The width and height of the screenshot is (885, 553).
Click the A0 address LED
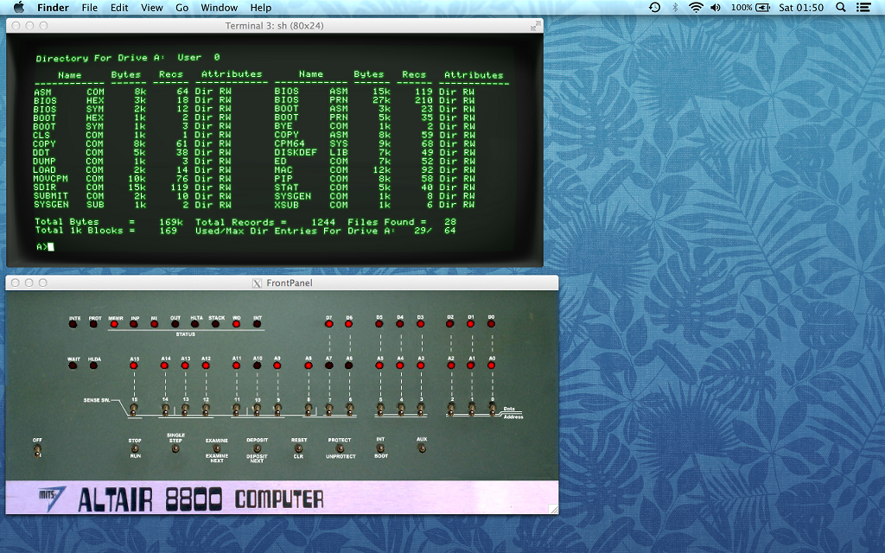pos(492,365)
